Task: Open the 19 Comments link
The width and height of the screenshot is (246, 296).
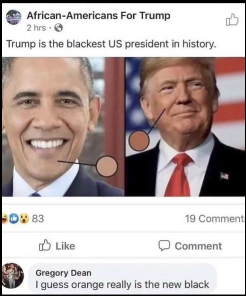Action: pos(215,219)
